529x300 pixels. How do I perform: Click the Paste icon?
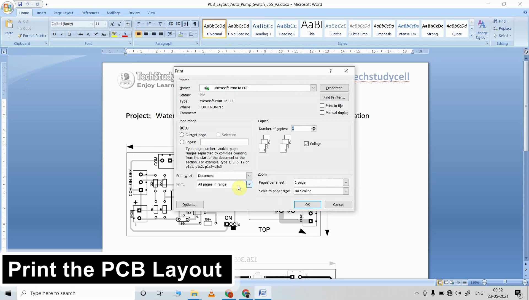pyautogui.click(x=9, y=25)
